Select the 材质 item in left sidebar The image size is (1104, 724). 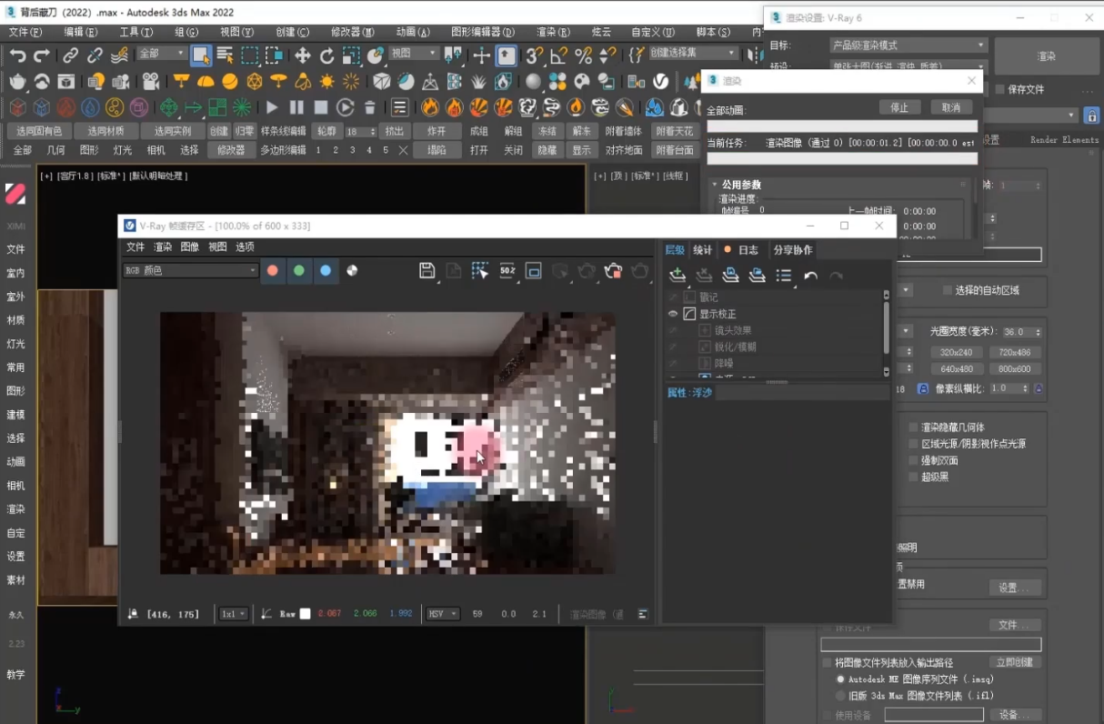16,320
